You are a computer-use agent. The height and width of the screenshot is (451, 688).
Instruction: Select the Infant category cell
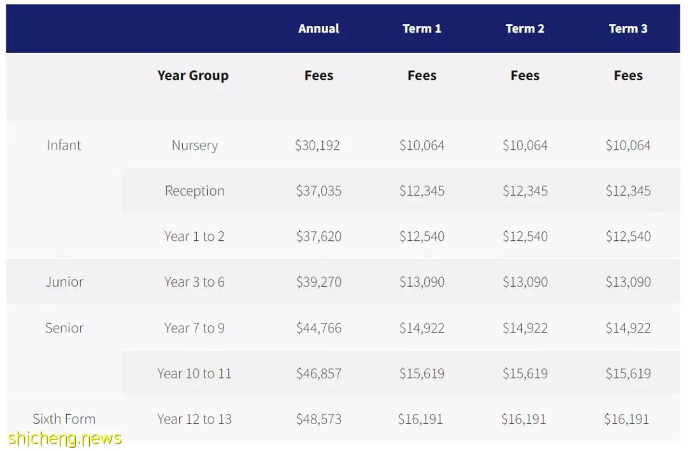pyautogui.click(x=64, y=145)
